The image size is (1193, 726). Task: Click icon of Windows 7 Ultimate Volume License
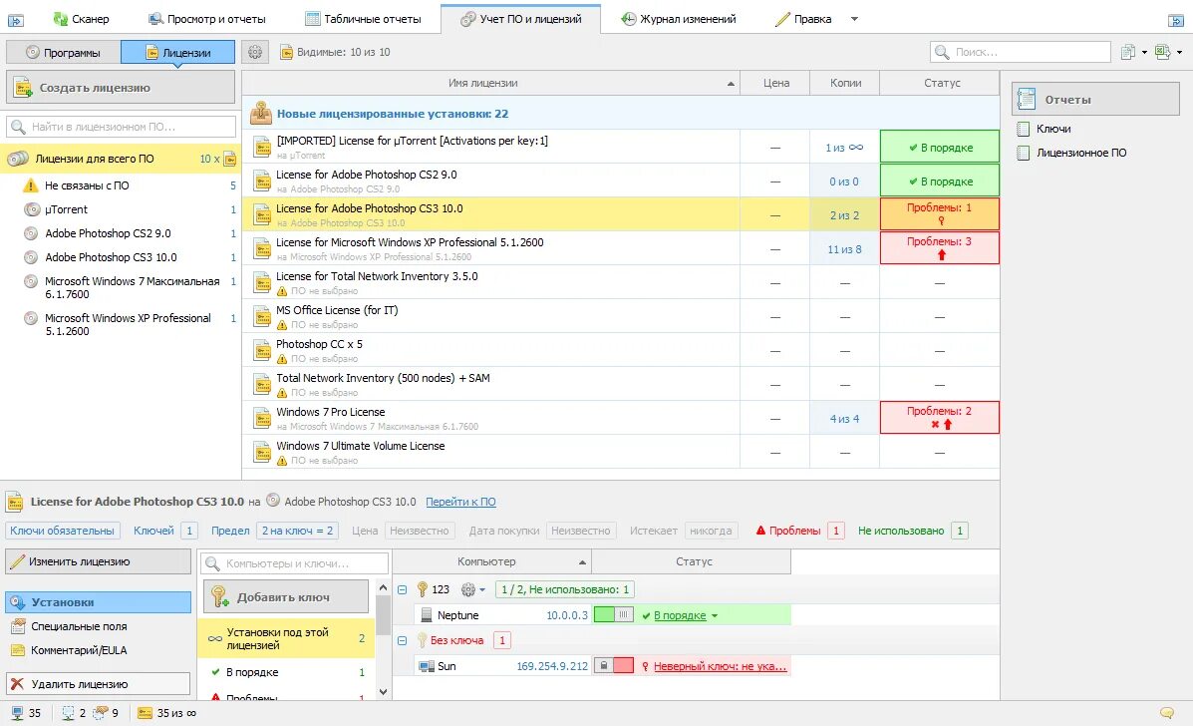click(x=262, y=452)
